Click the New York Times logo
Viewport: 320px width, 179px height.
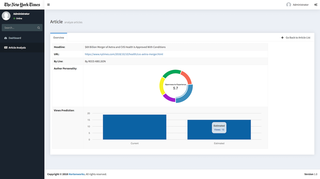pos(22,5)
